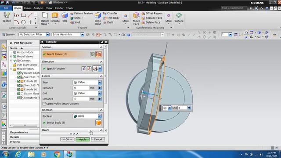The image size is (281, 158).
Task: Collapse the Boolean group
Action: click(x=101, y=110)
